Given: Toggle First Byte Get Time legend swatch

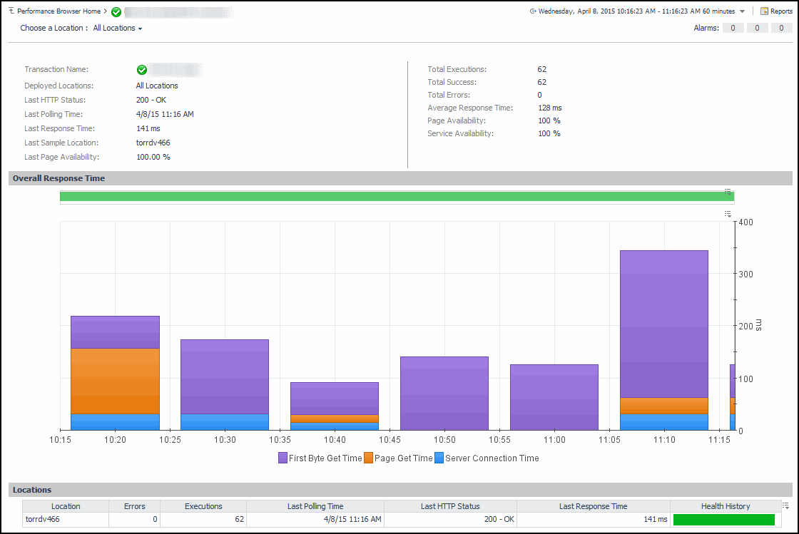Looking at the screenshot, I should (x=283, y=458).
